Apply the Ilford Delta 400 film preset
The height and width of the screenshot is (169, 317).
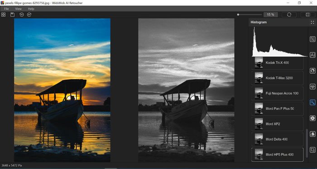point(277,139)
